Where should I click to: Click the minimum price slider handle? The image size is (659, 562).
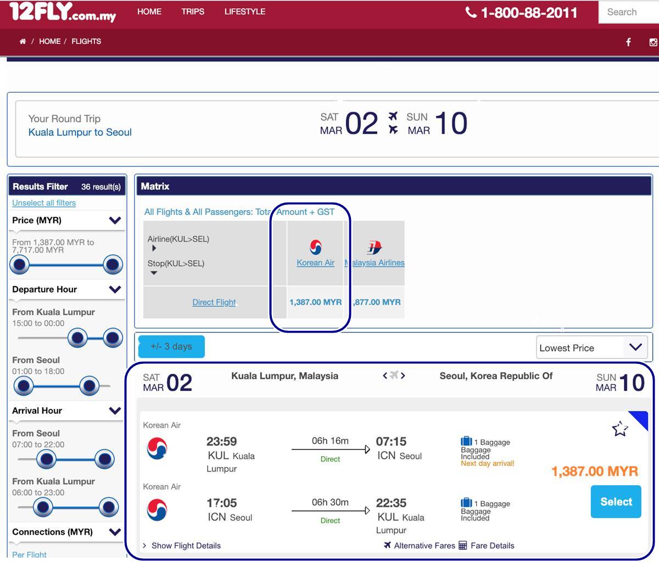[x=20, y=265]
